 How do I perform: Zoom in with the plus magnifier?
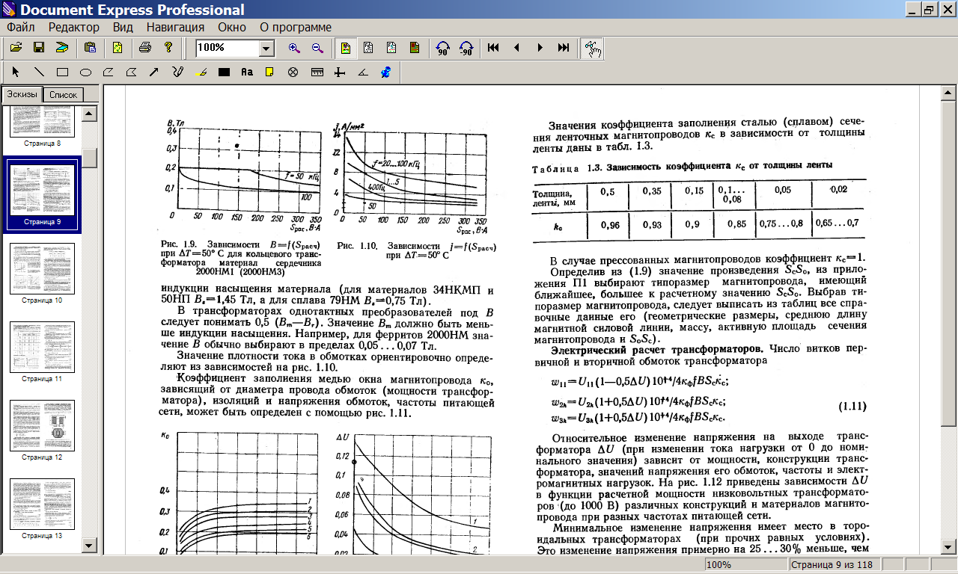point(294,48)
